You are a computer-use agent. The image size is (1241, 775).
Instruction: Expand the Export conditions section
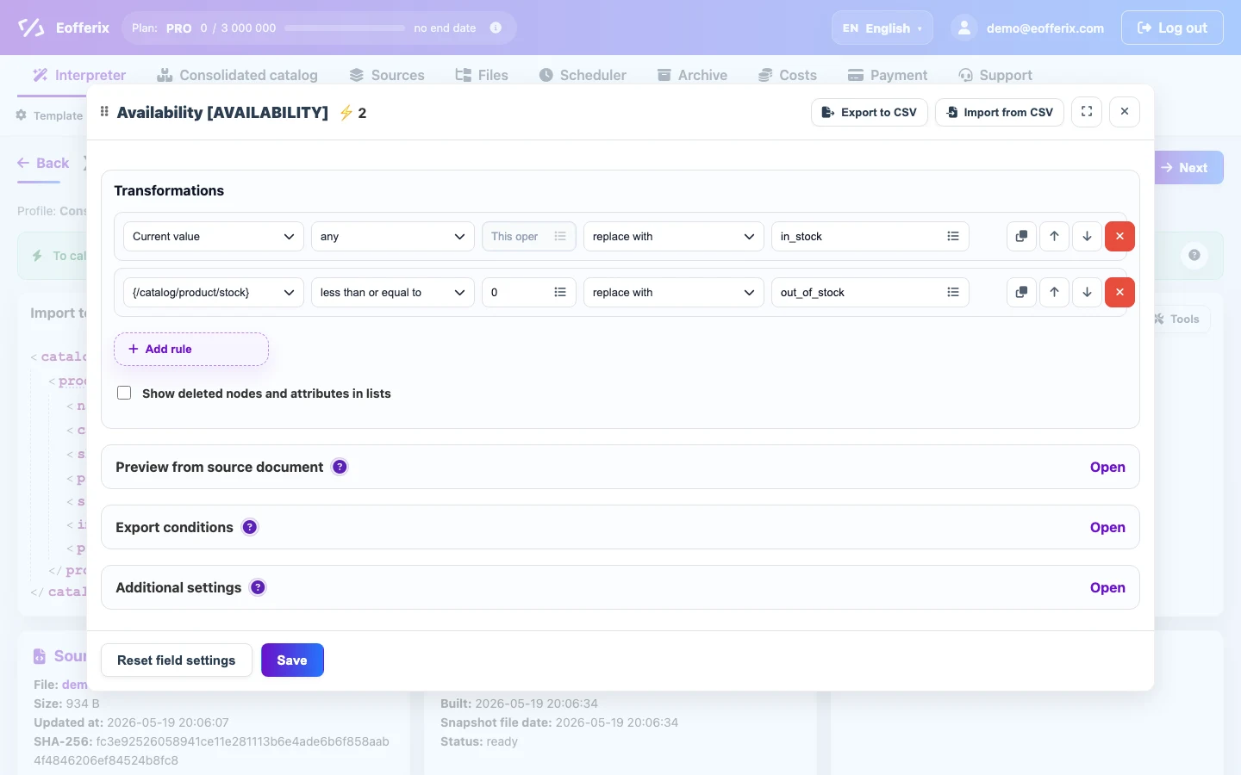coord(1107,527)
